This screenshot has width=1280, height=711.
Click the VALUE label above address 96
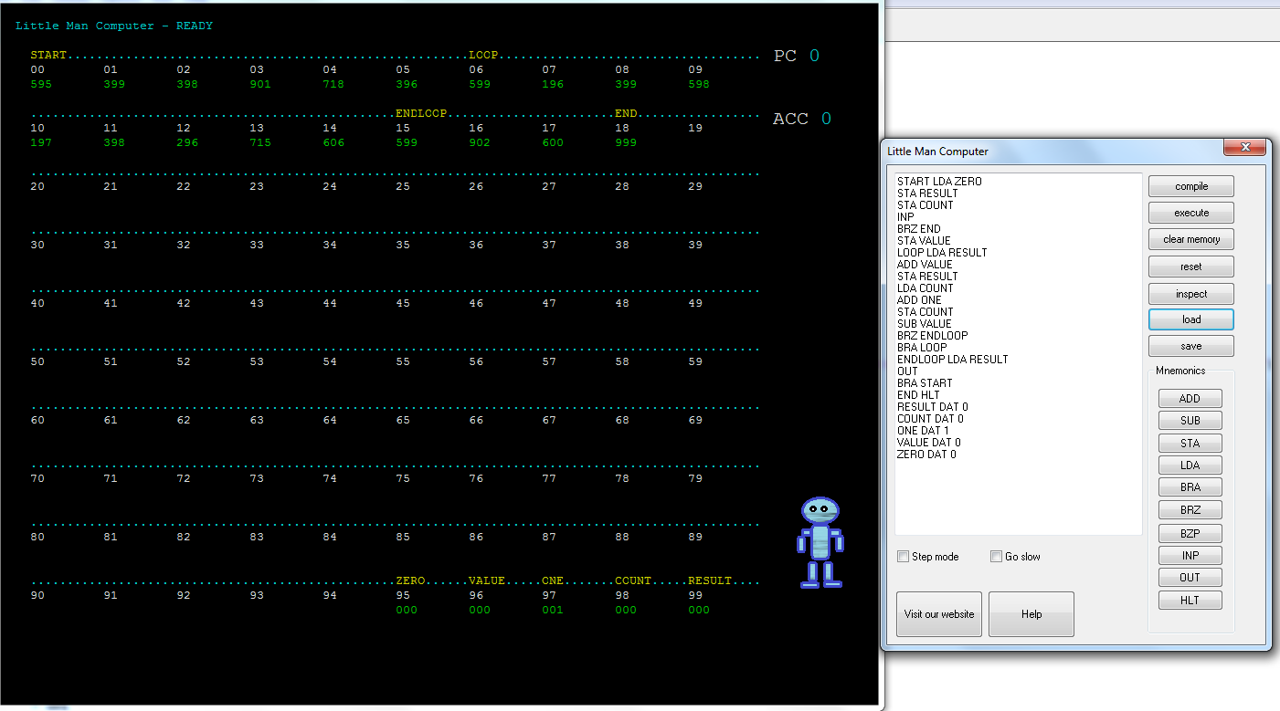(487, 580)
